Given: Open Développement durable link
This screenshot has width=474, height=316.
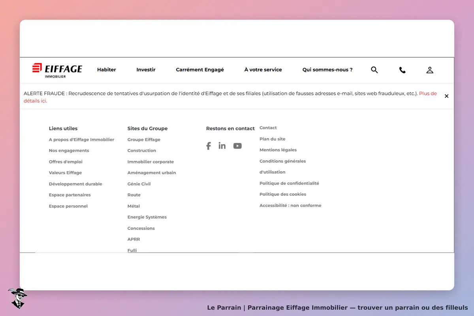Looking at the screenshot, I should coord(75,184).
